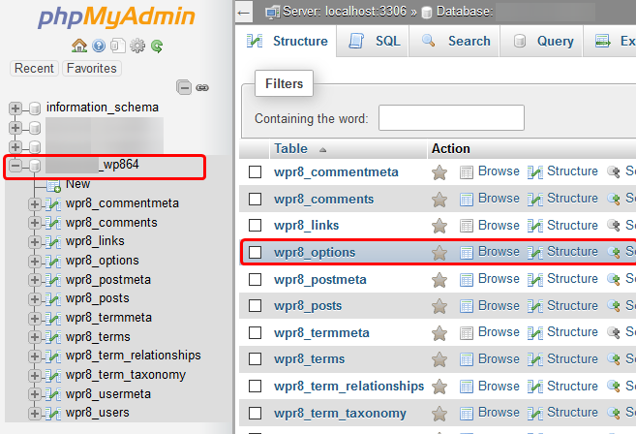Check the wpr8_commentmeta table checkbox
Viewport: 636px width, 434px height.
[x=255, y=172]
